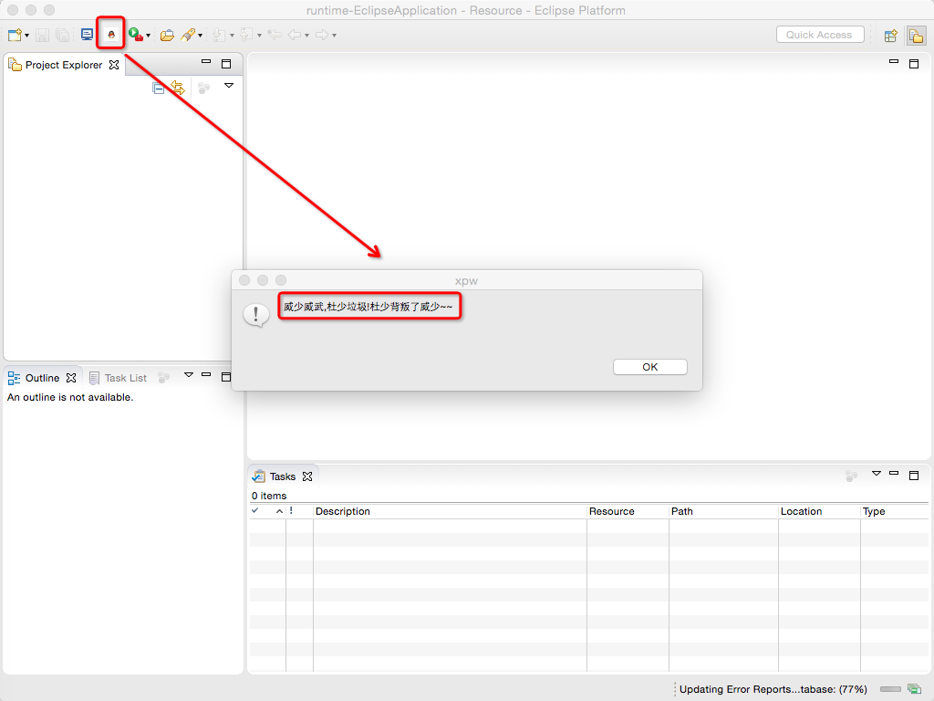Click the Last Edit Location icon

tap(275, 36)
